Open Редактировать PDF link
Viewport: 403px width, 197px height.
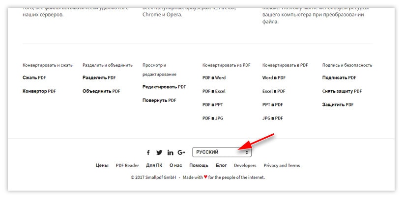[164, 87]
